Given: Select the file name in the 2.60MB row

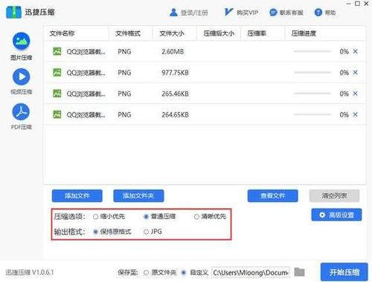Looking at the screenshot, I should coord(86,52).
